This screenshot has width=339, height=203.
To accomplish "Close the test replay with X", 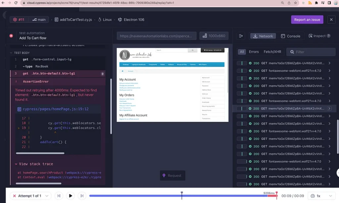I will click(x=331, y=20).
